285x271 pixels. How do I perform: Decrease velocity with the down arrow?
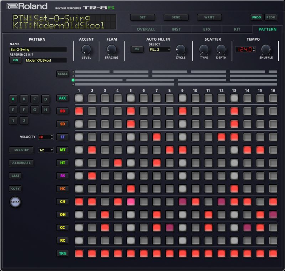[52, 138]
